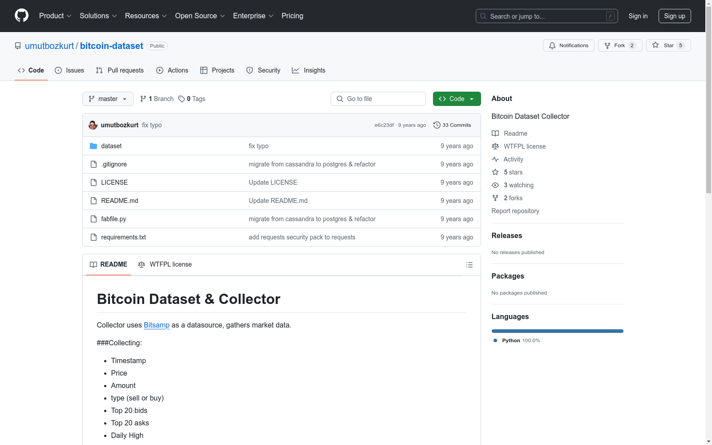This screenshot has height=445, width=712.
Task: Click the Python language bar
Action: pos(558,331)
